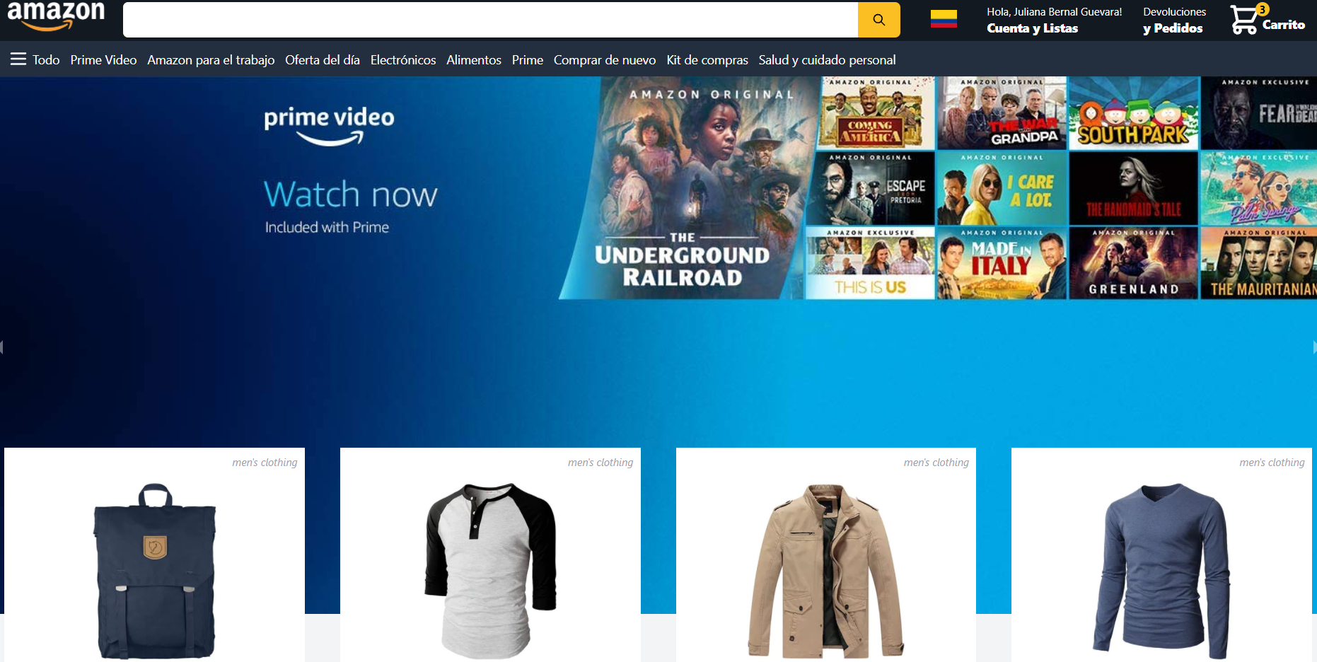Click the Prime Video logo in banner
Screen dimensions: 1317x662
click(329, 126)
